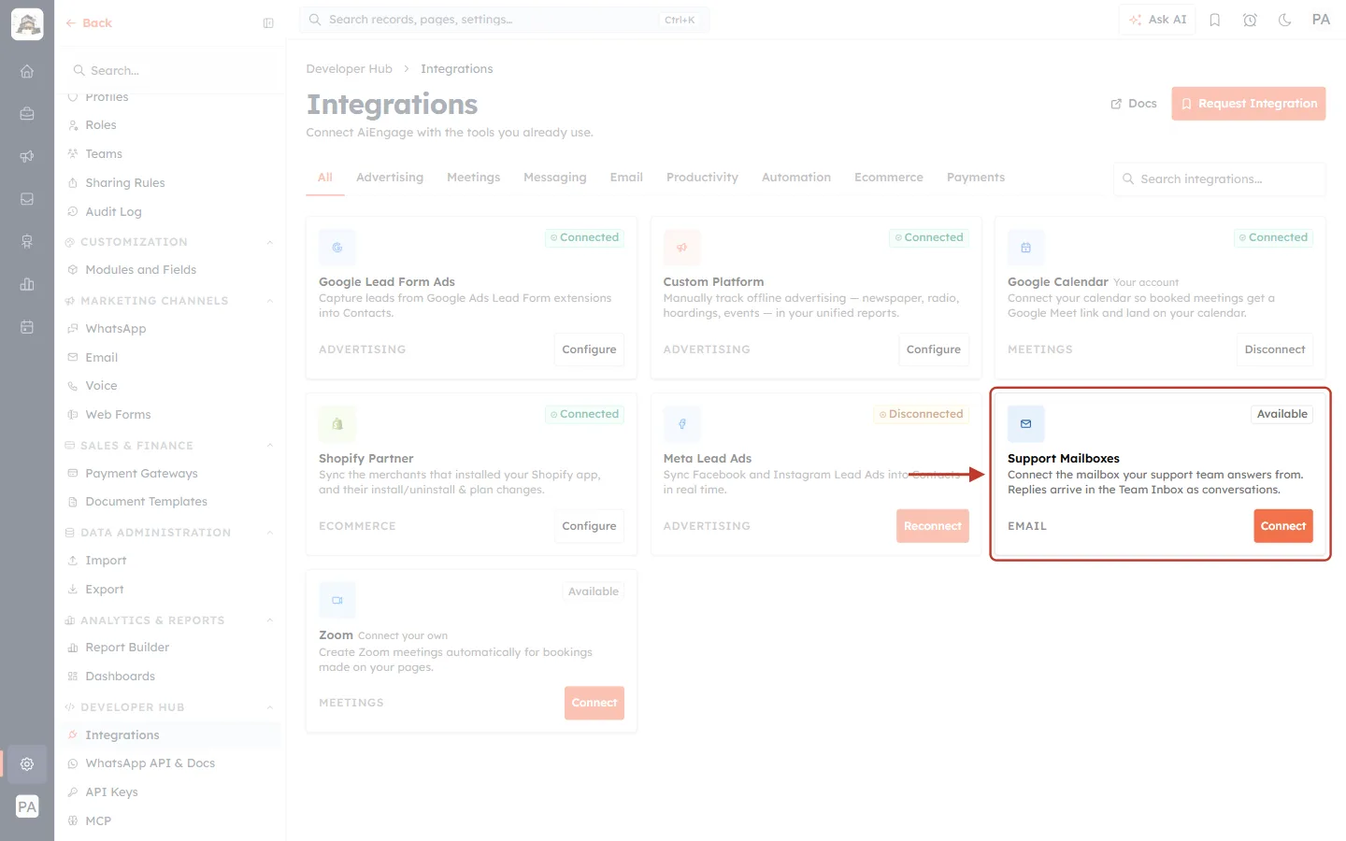The image size is (1346, 841).
Task: Connect Support Mailboxes integration
Action: [1283, 526]
